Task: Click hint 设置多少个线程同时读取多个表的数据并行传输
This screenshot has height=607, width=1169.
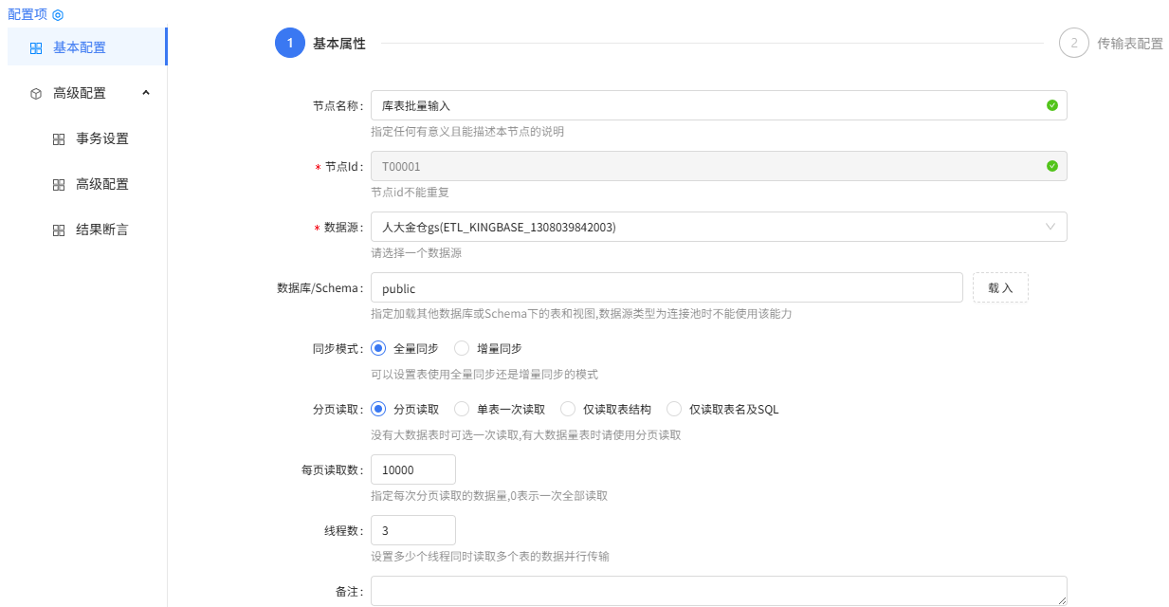Action: pos(490,556)
